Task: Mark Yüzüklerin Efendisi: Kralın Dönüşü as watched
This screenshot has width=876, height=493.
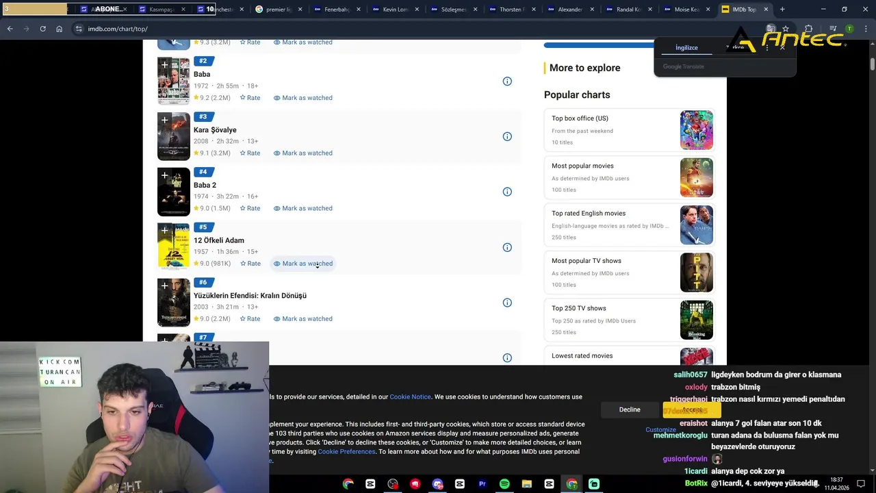Action: coord(303,319)
